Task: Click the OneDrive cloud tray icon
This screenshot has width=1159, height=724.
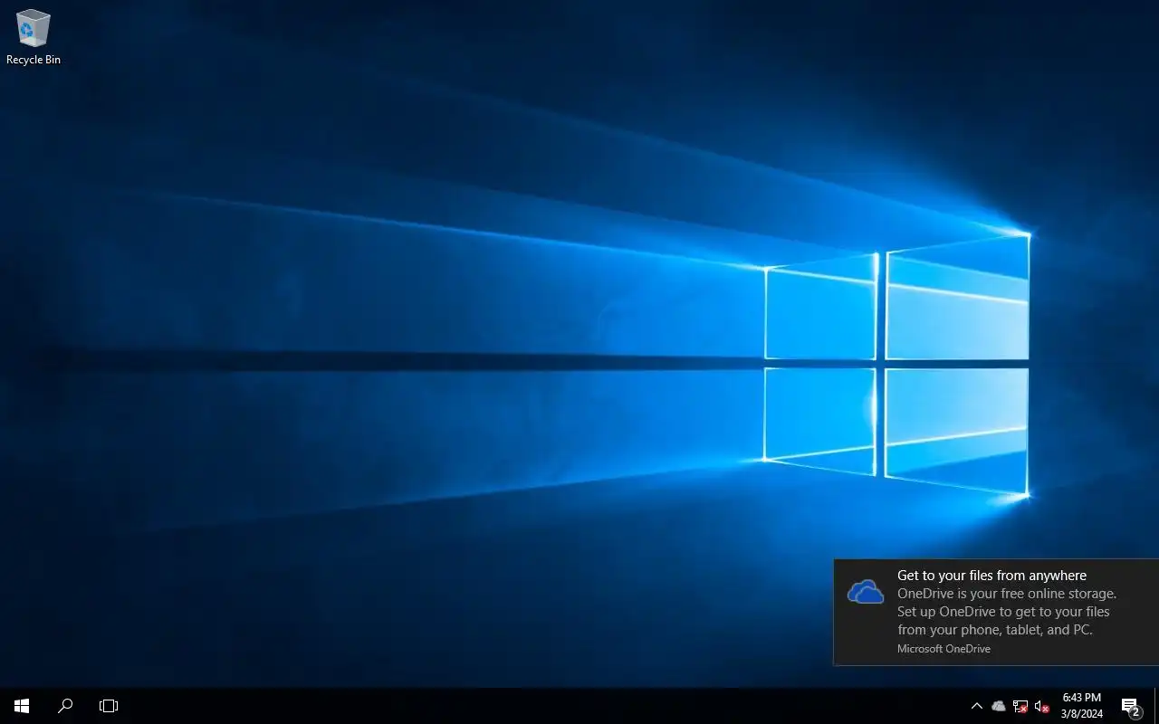Action: tap(999, 706)
